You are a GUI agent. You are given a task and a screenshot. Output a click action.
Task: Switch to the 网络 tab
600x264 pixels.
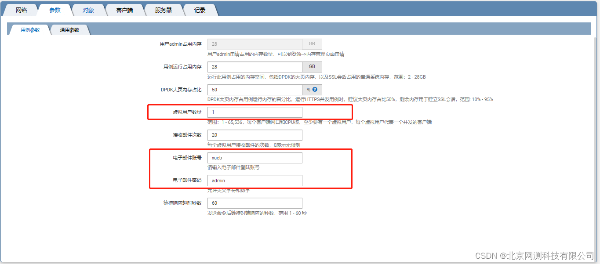tap(21, 9)
